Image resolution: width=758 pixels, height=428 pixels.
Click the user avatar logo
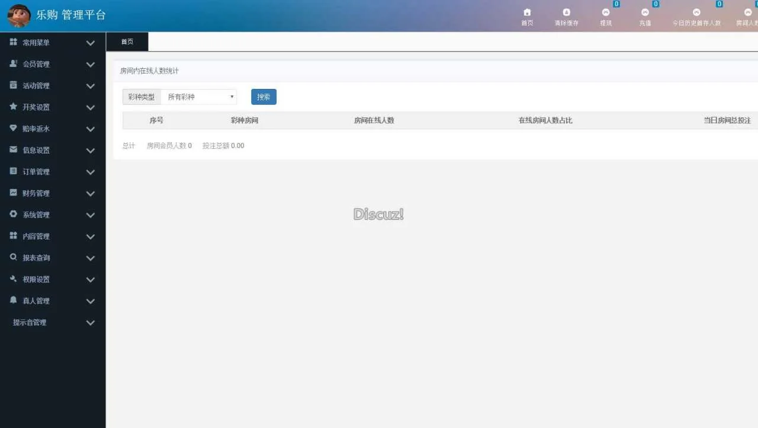point(19,15)
